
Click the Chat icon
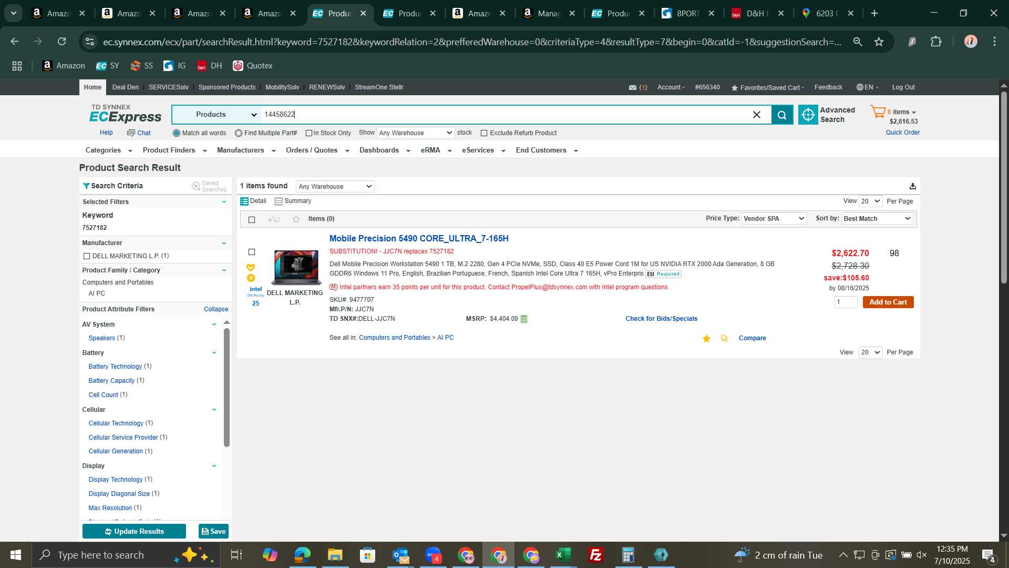click(131, 133)
